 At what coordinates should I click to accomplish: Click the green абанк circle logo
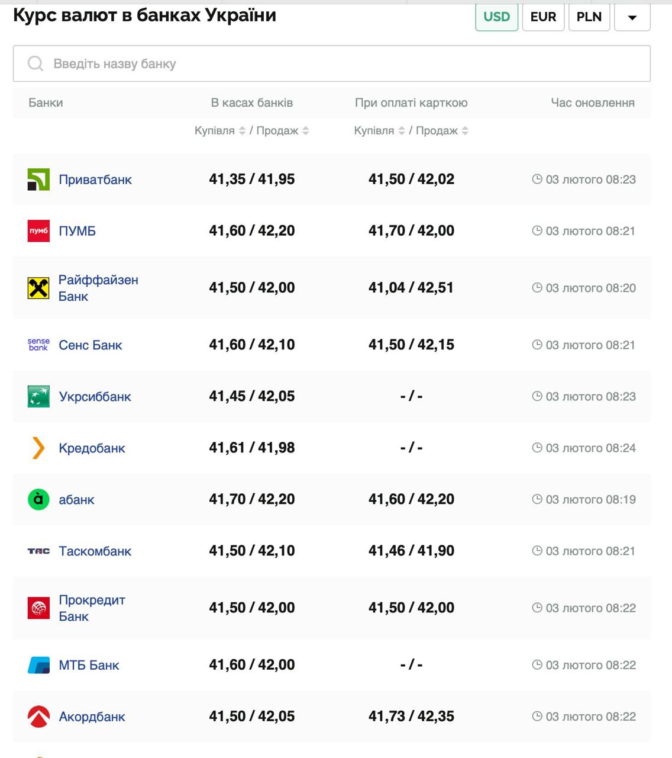coord(38,499)
